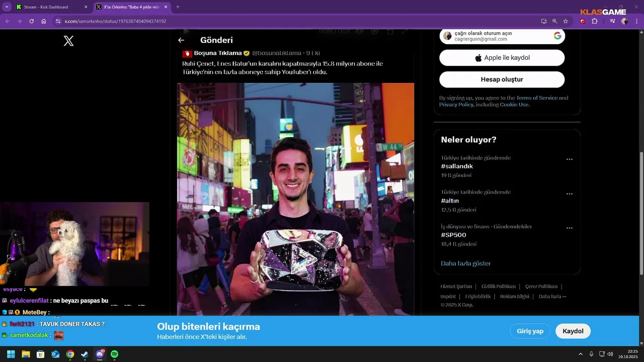Open Imprint footer link
Viewport: 644px width, 362px height.
[448, 297]
